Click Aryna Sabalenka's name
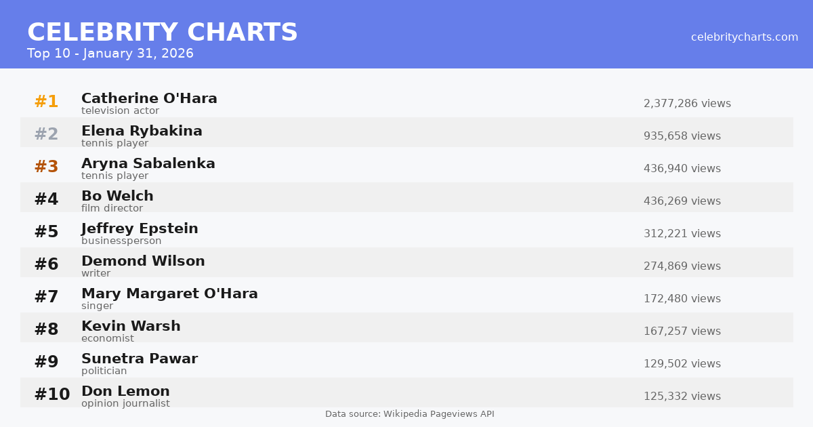813x427 pixels. tap(148, 164)
